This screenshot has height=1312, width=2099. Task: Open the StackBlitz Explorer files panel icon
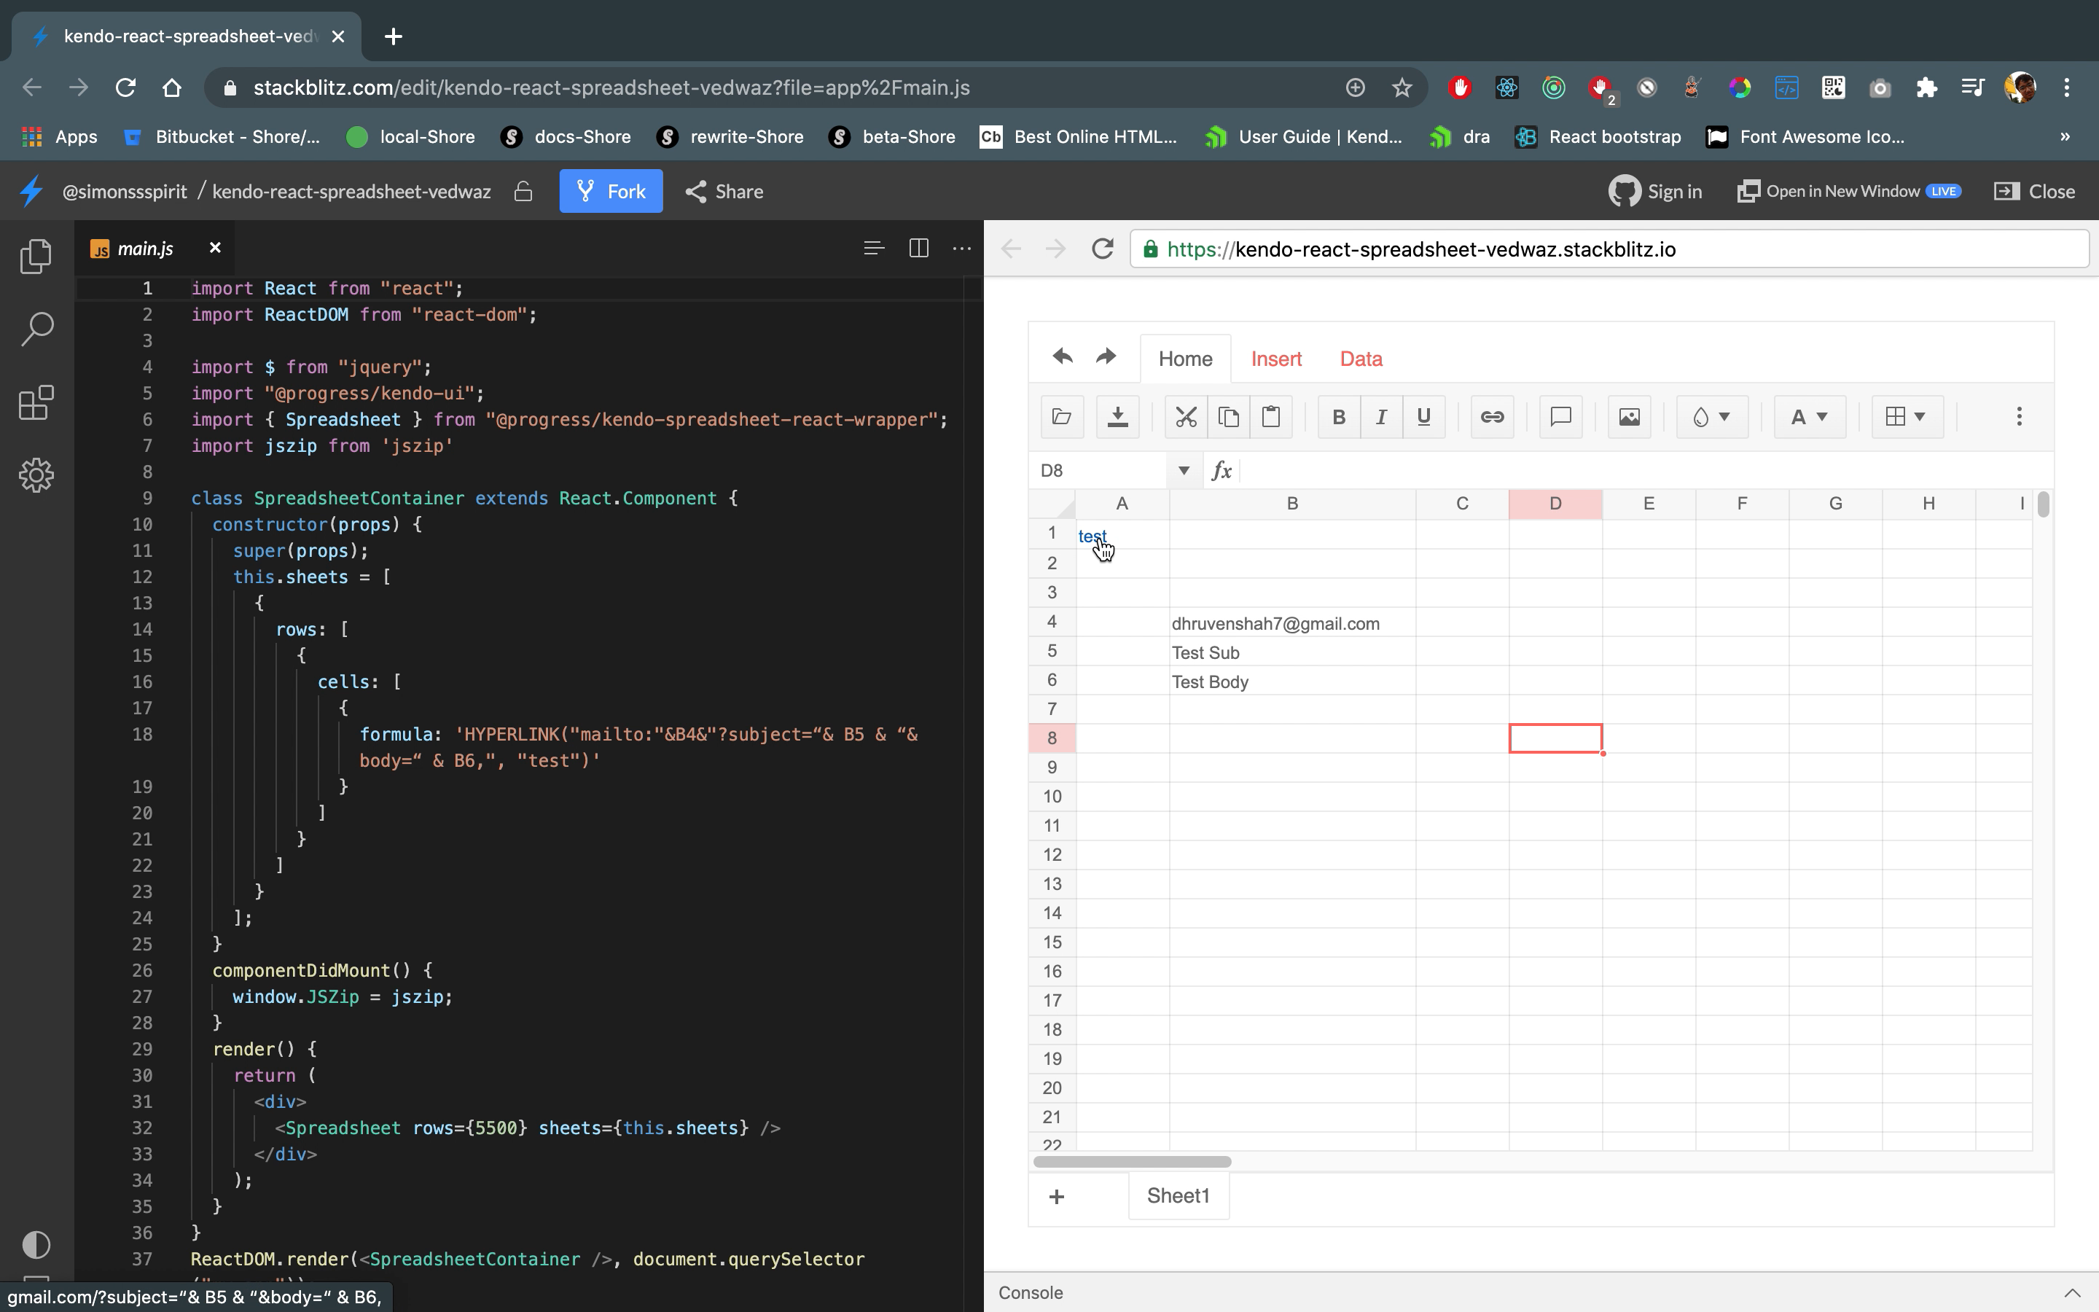(x=36, y=256)
